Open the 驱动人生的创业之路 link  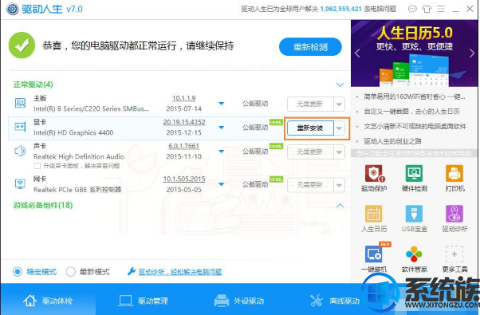point(392,141)
